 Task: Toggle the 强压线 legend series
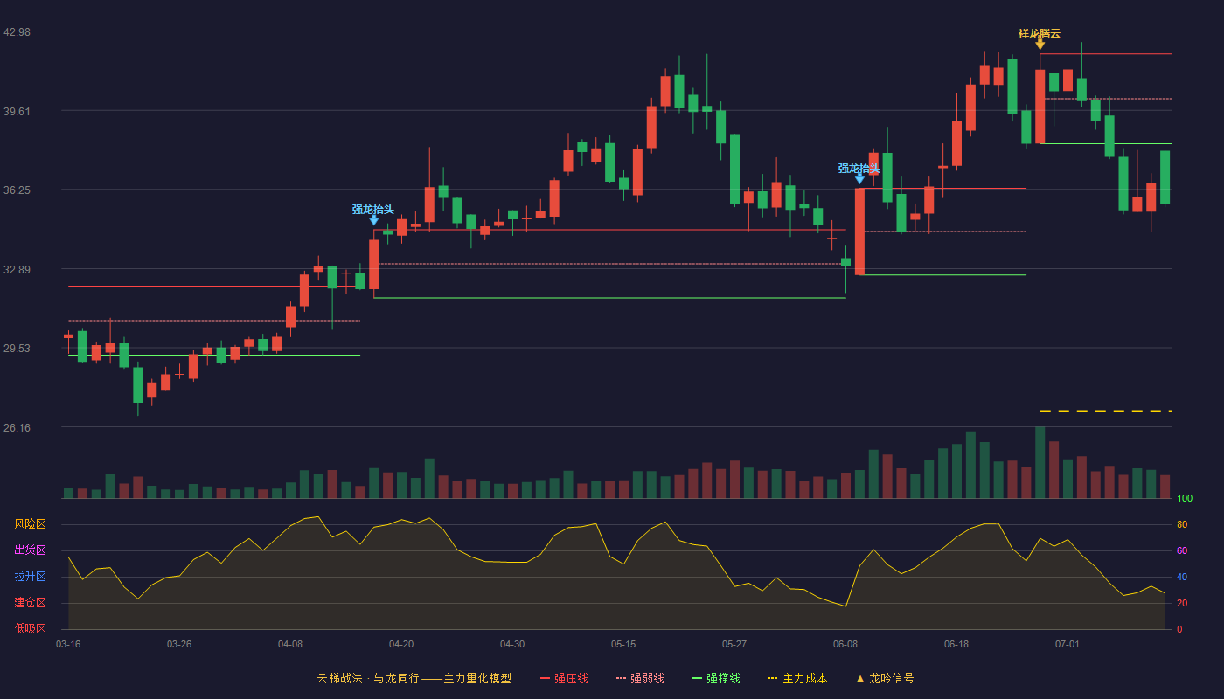[x=564, y=678]
